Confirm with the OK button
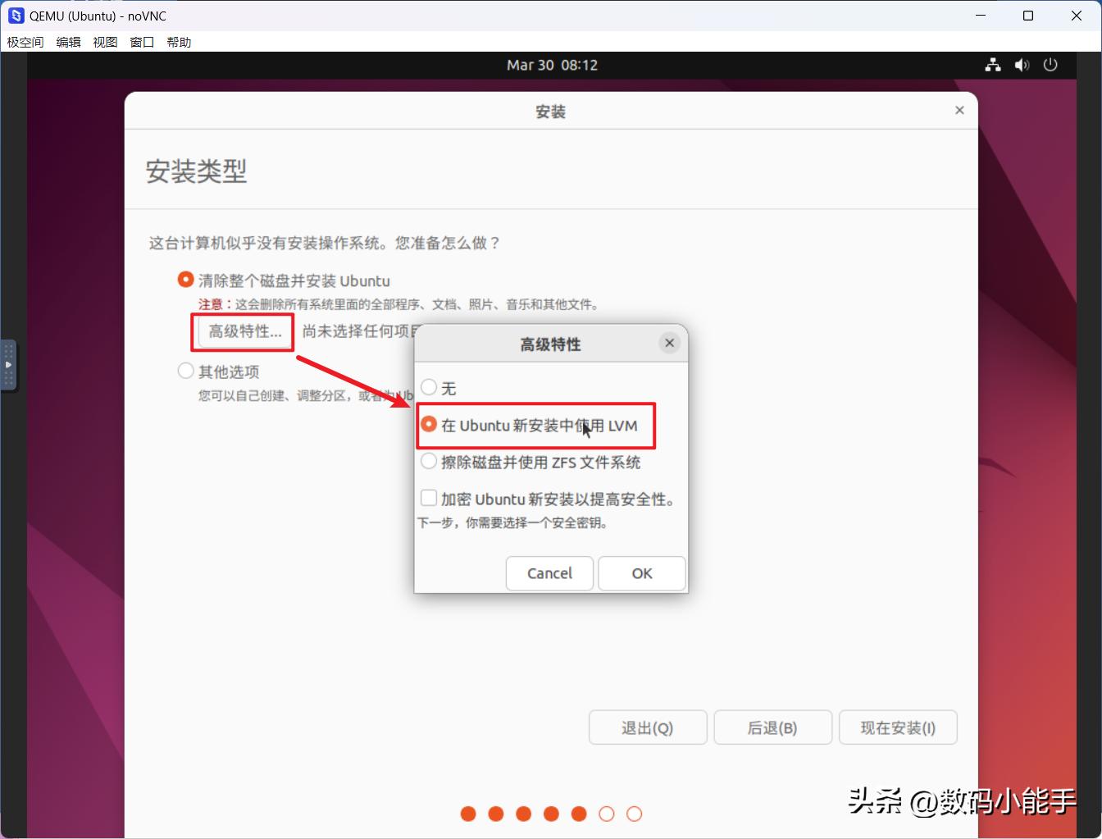Screen dimensions: 1102x839 642,573
